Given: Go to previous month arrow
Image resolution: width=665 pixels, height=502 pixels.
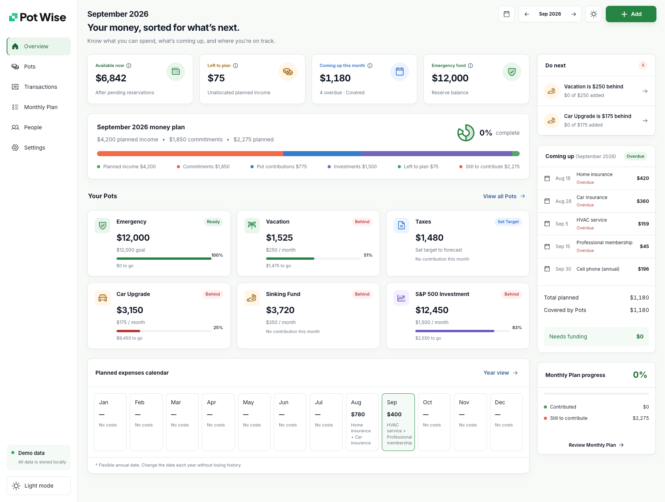Looking at the screenshot, I should click(527, 14).
